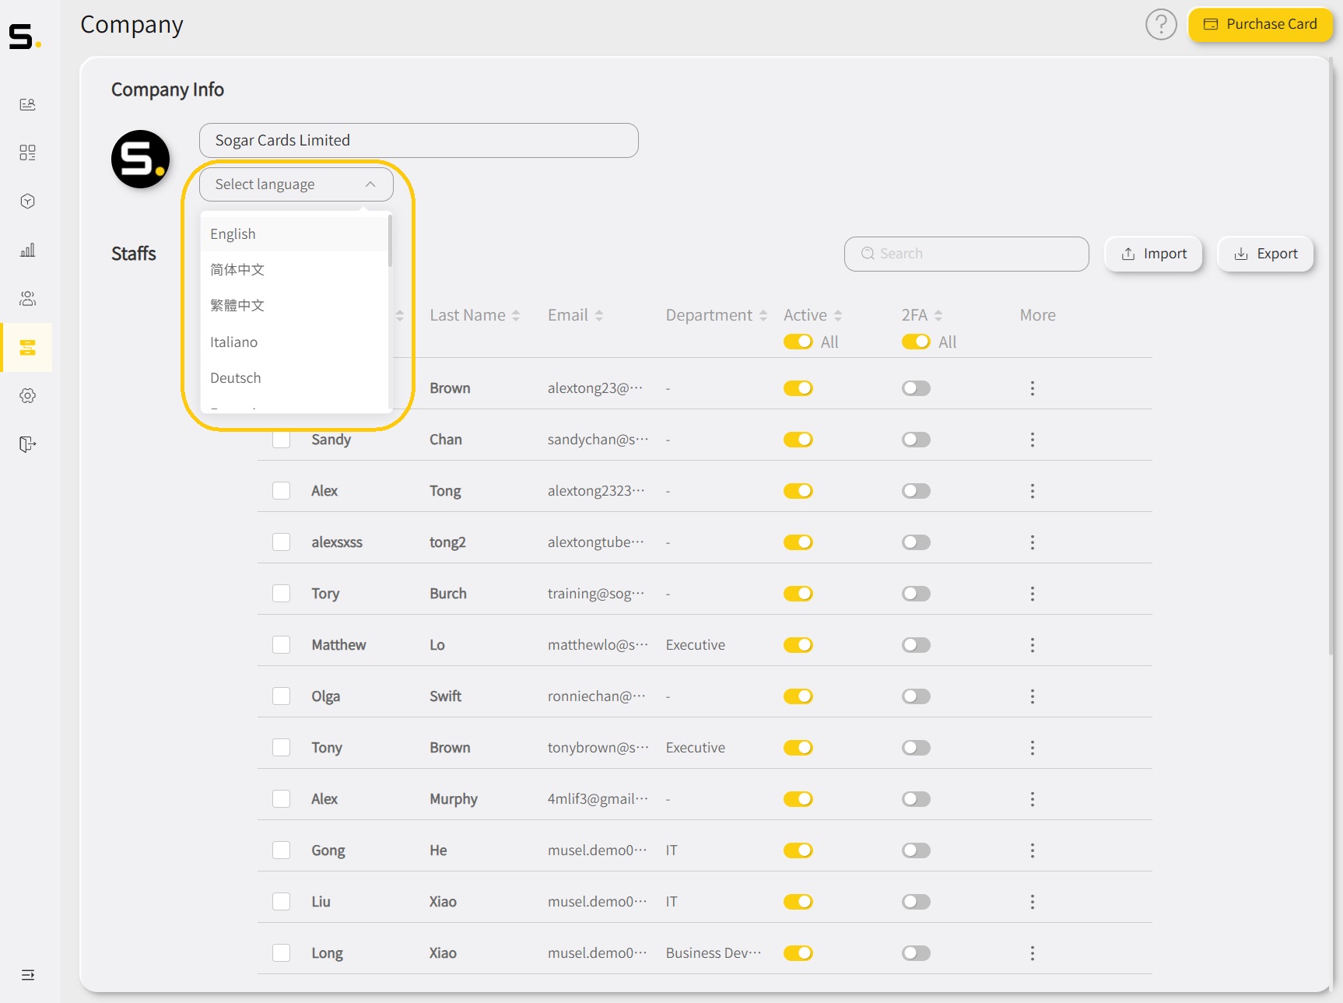Choose 简体中文 from language list
The image size is (1343, 1003).
pos(294,270)
